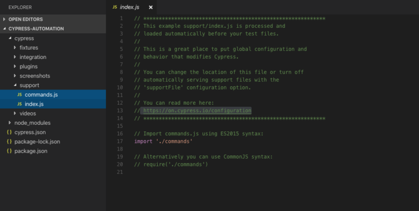Click the CYPRESS-AUTOMATION header label
Image resolution: width=419 pixels, height=211 pixels.
[36, 28]
